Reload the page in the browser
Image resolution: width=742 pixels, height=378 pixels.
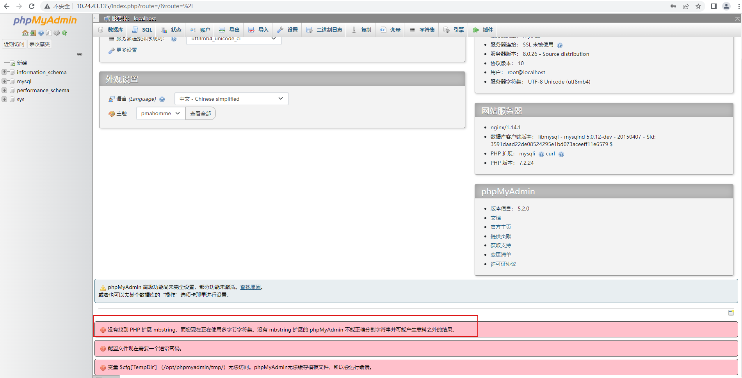click(x=32, y=6)
